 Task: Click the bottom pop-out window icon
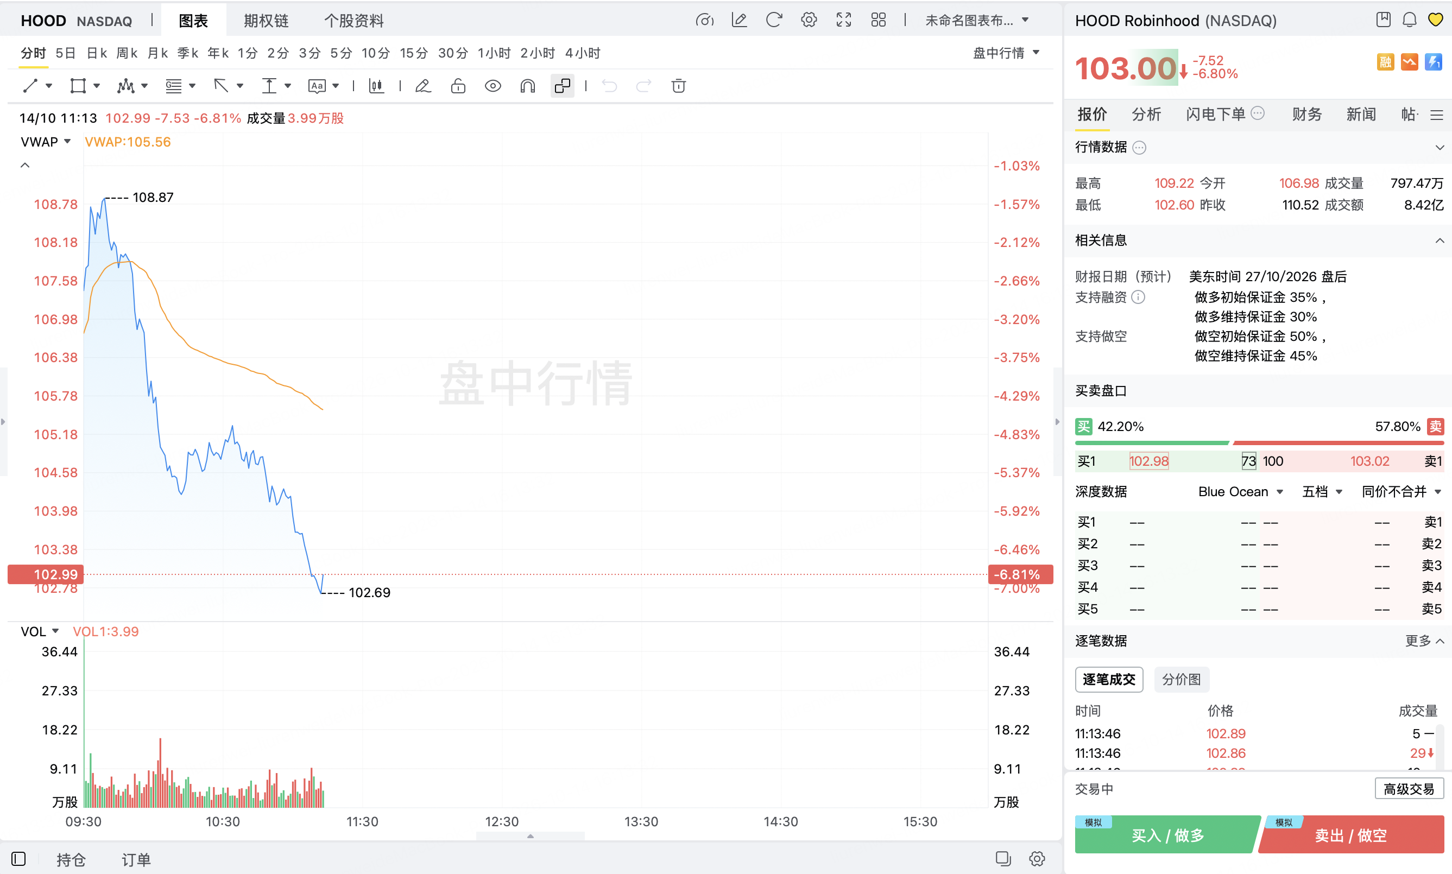[x=1002, y=859]
